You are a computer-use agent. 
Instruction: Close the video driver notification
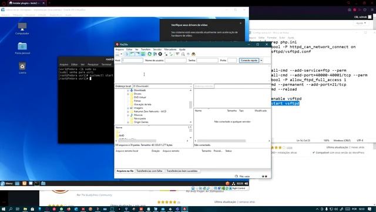click(x=241, y=24)
